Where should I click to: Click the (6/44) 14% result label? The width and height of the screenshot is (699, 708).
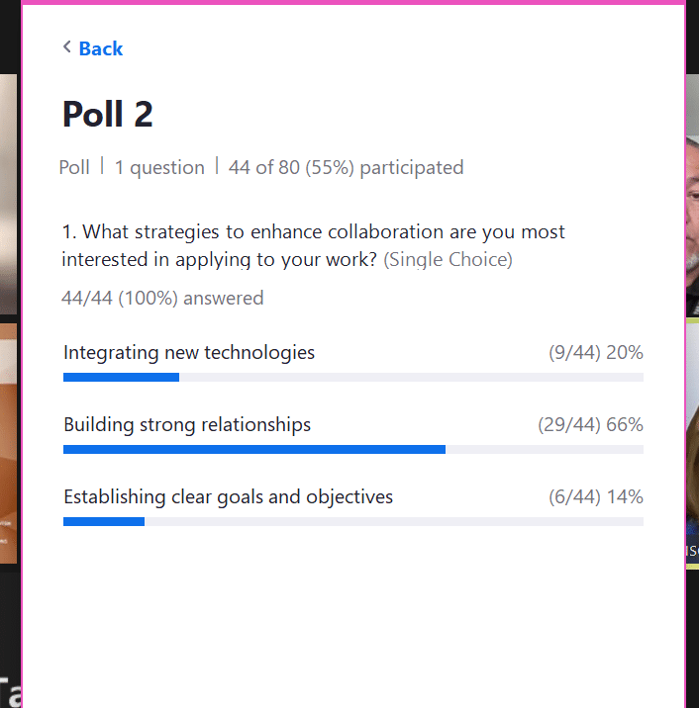(x=596, y=497)
